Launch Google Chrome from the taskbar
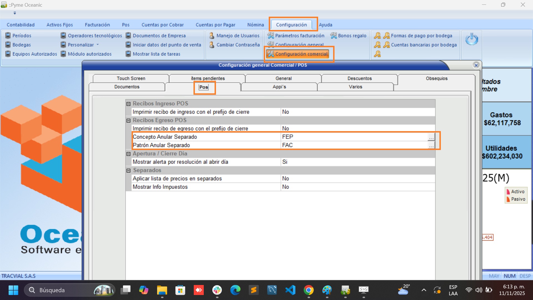Viewport: 533px width, 300px height. 308,290
